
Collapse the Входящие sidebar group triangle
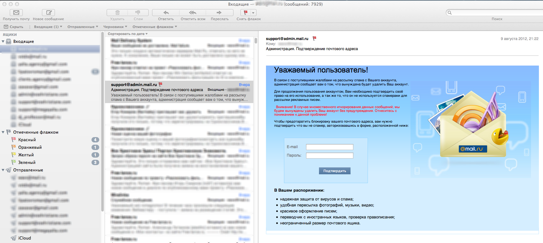3,41
